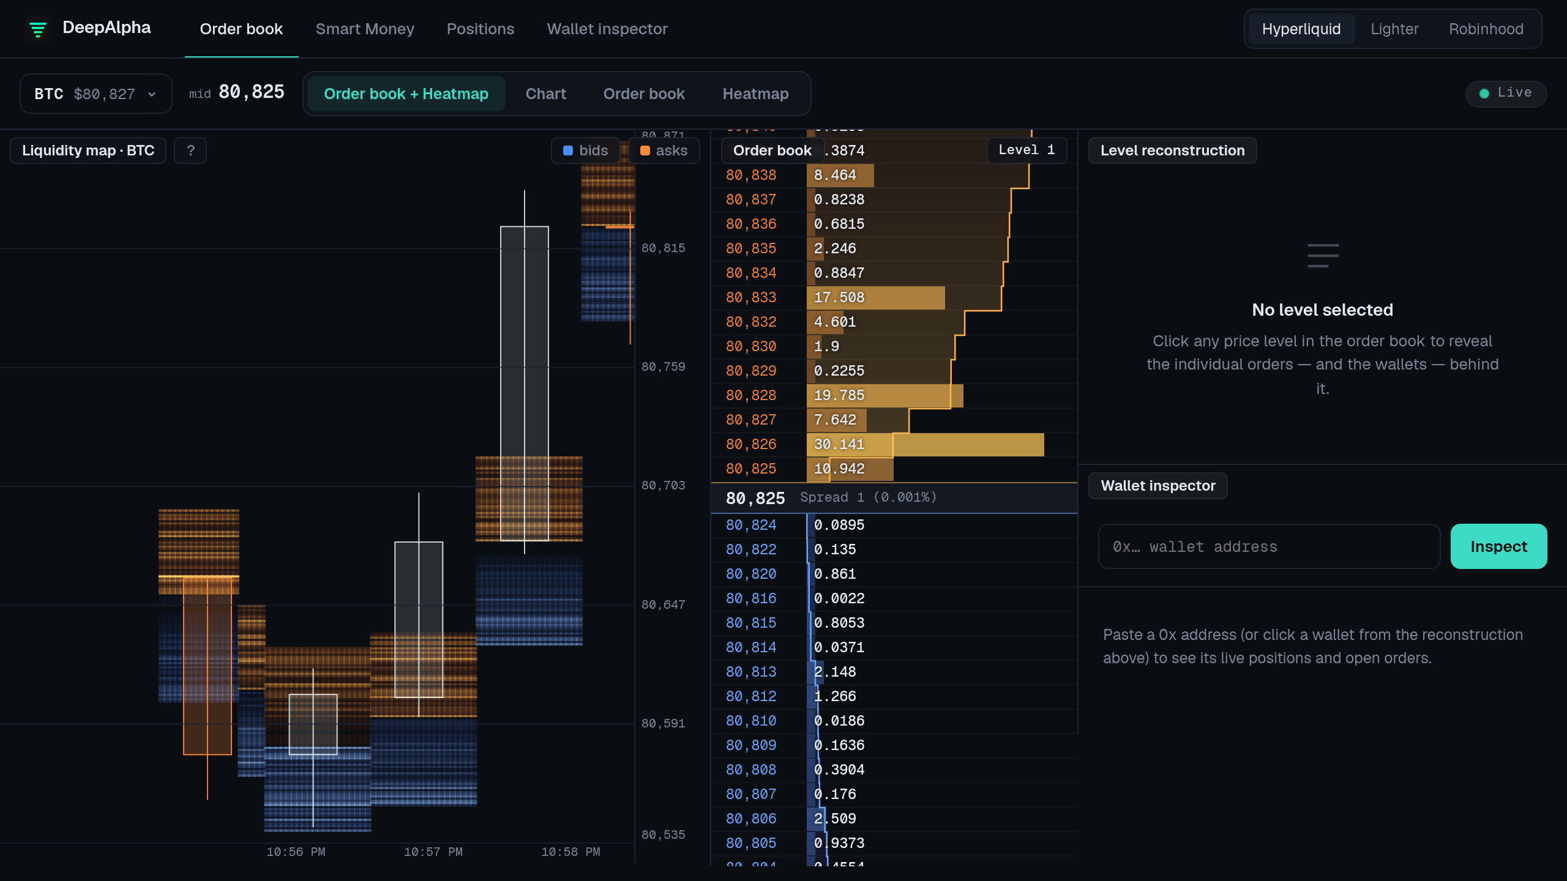
Task: Click the Inspect button
Action: [x=1498, y=546]
